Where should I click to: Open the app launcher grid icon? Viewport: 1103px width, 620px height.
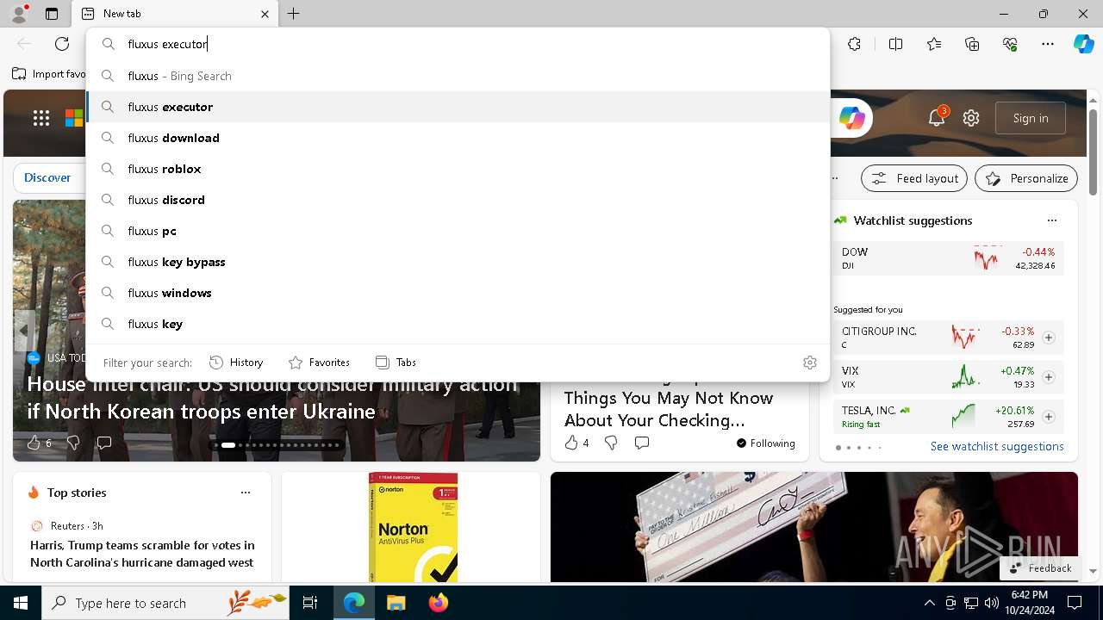(41, 118)
